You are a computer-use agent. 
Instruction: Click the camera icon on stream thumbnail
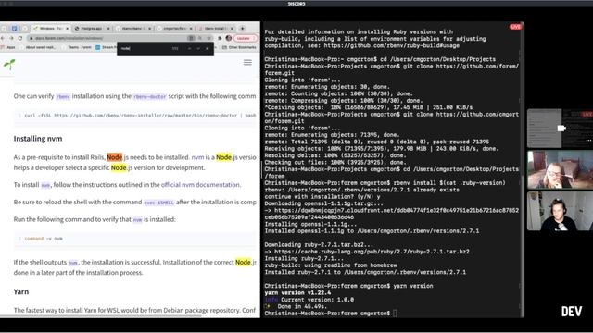(561, 129)
